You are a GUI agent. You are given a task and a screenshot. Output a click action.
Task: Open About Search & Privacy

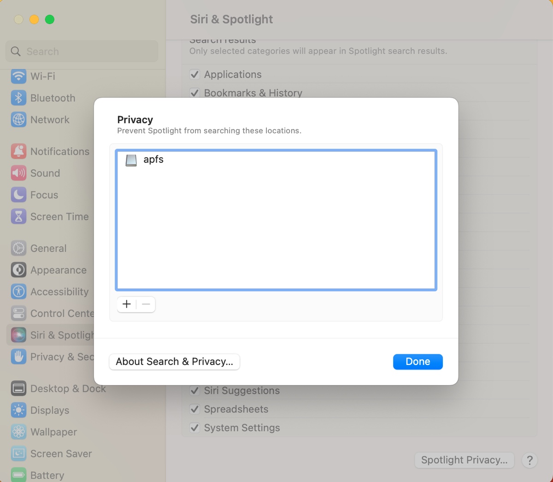[175, 362]
